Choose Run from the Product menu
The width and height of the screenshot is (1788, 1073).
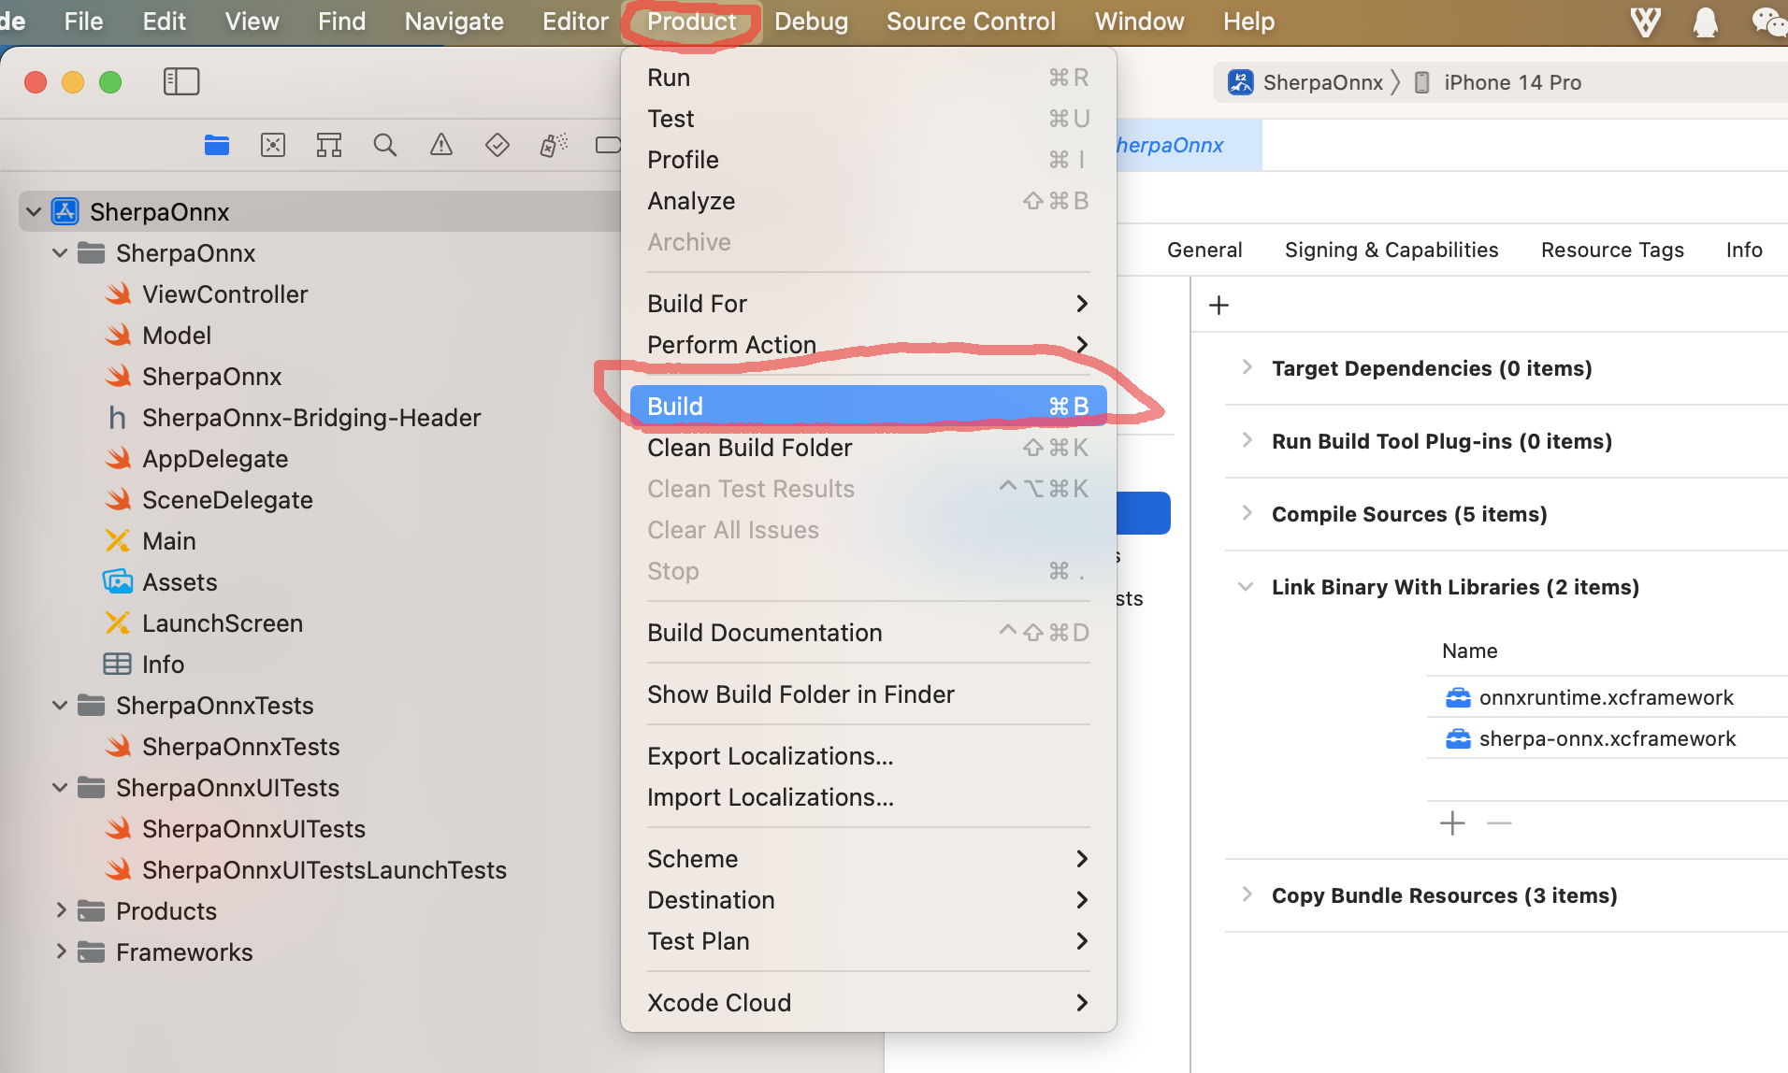[868, 78]
